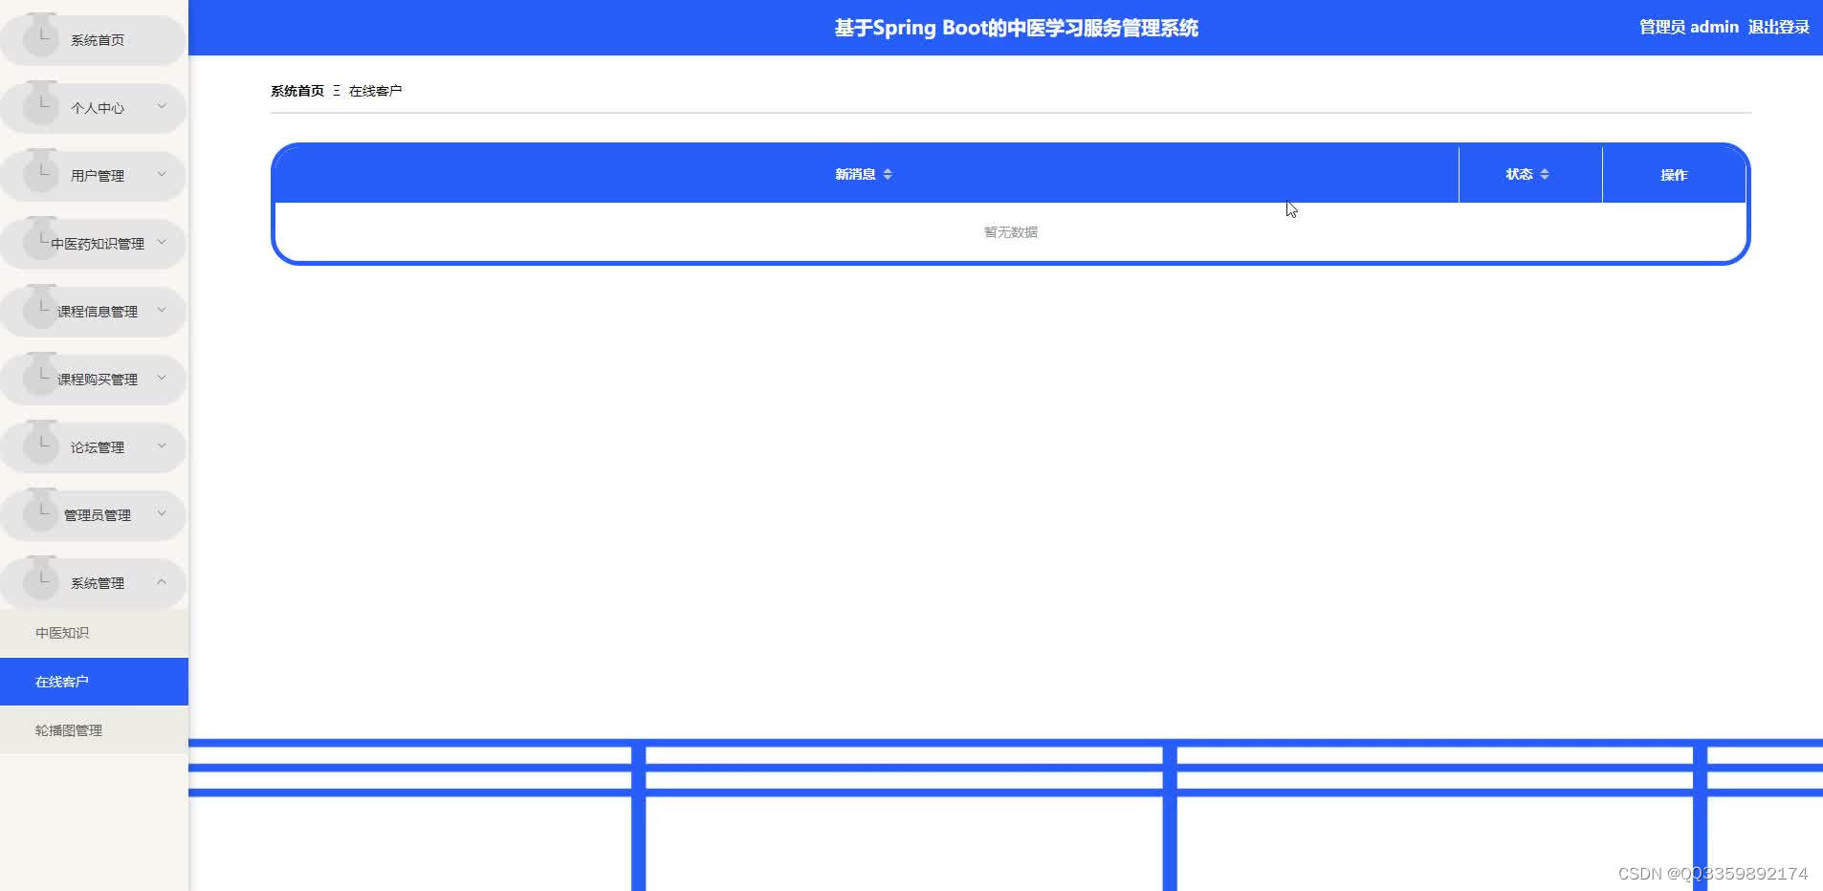Click the icon beside 管理员管理
1823x891 pixels.
click(x=40, y=511)
